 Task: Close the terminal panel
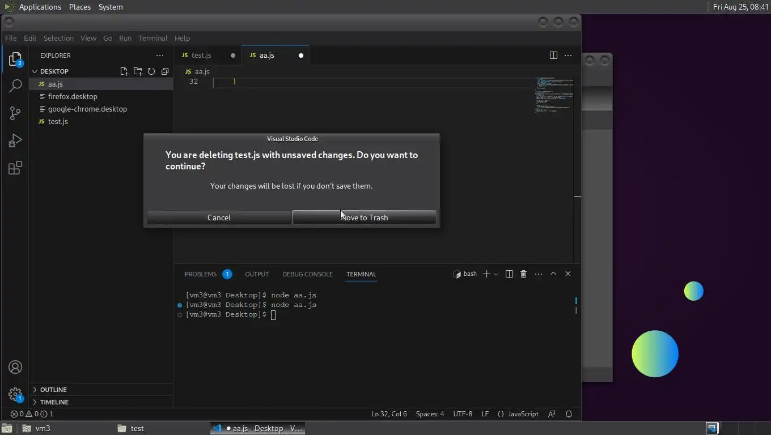[x=568, y=274]
